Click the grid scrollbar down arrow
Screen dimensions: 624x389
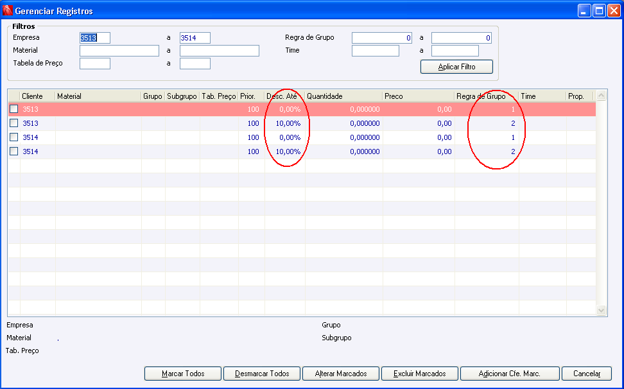click(x=602, y=310)
